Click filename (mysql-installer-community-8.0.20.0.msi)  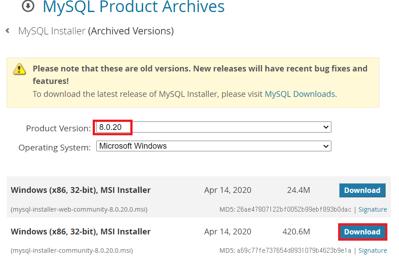tap(72, 250)
